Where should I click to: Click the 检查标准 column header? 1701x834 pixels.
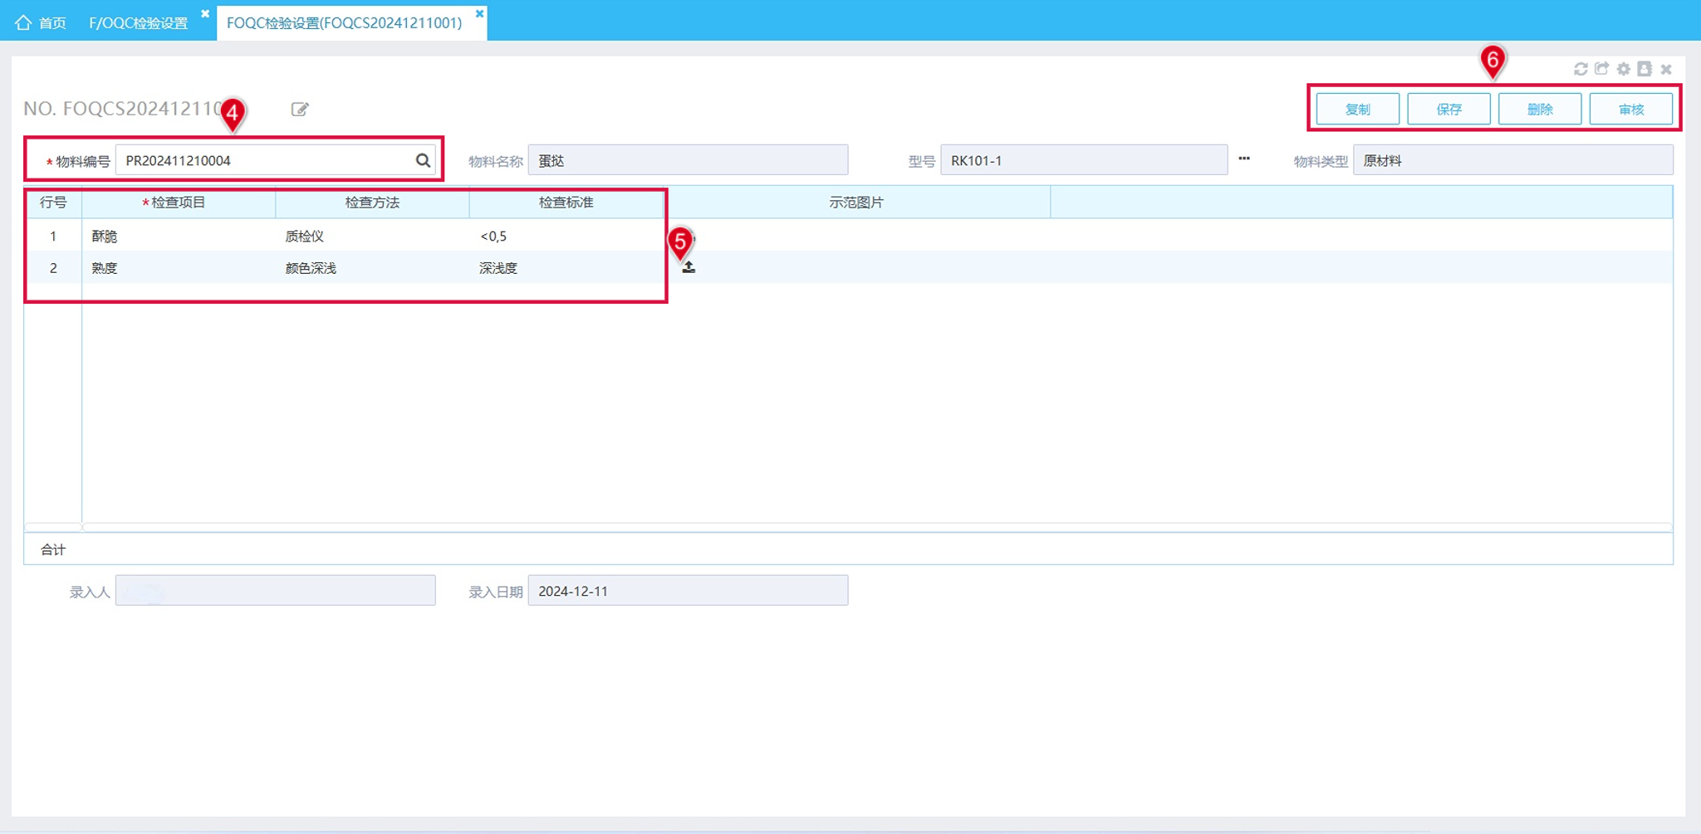click(566, 202)
